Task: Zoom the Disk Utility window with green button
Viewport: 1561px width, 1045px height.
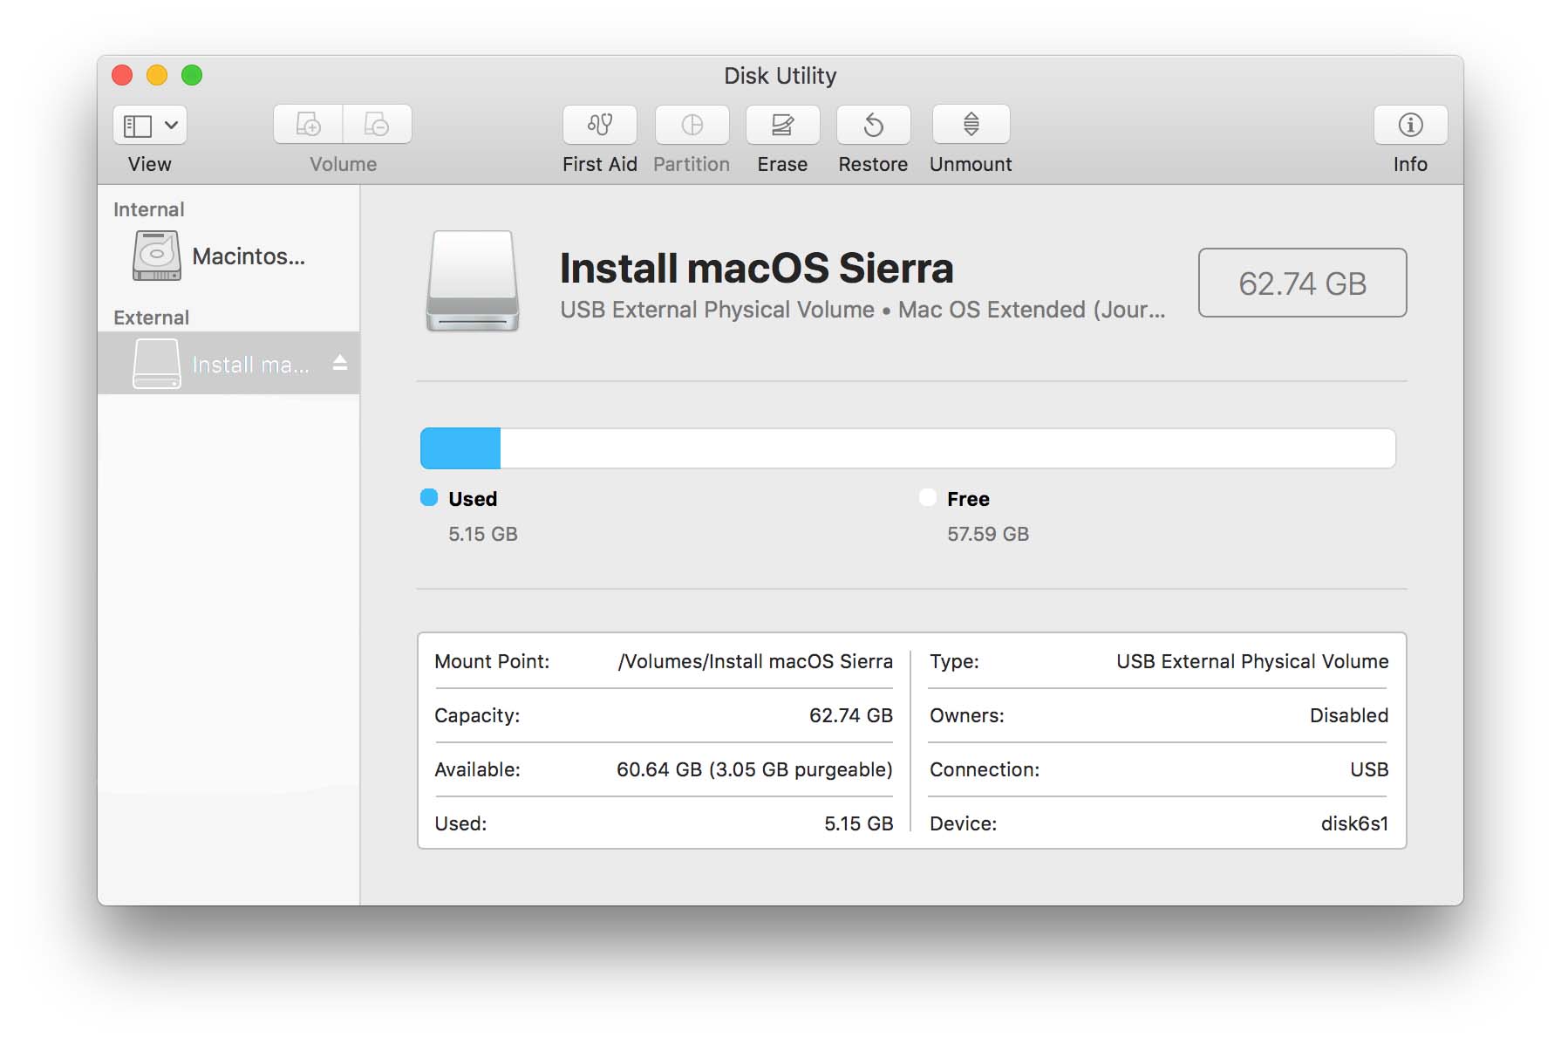Action: click(192, 75)
